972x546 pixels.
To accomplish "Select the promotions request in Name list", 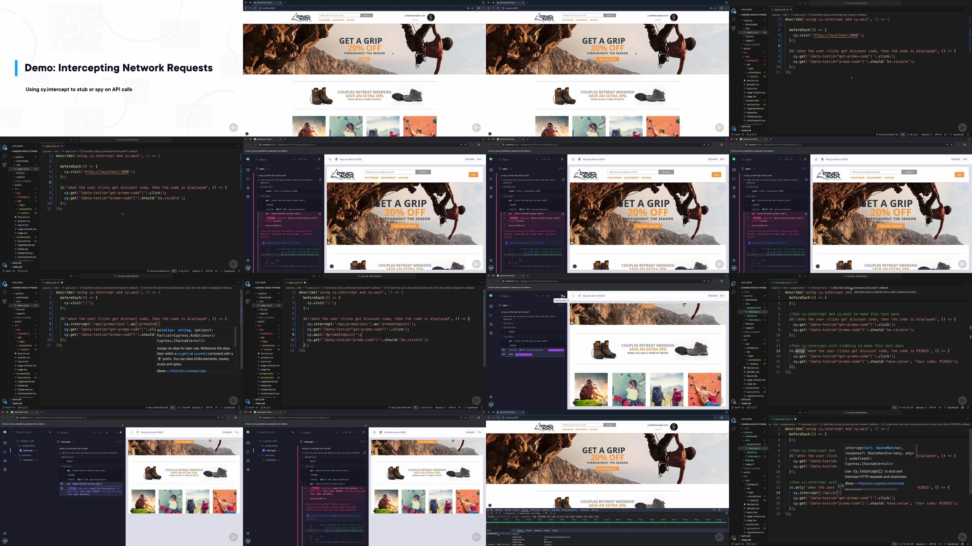I will (x=493, y=534).
